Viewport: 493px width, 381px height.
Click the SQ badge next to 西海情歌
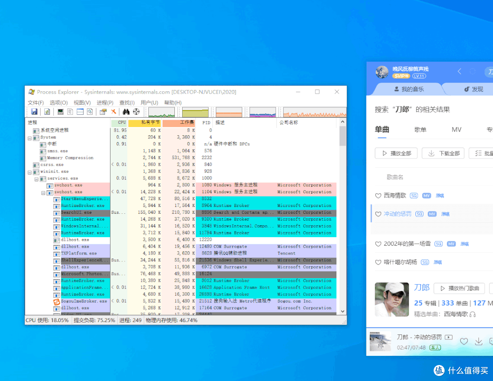[414, 196]
